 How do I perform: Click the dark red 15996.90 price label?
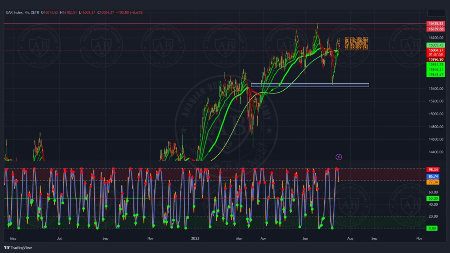436,60
